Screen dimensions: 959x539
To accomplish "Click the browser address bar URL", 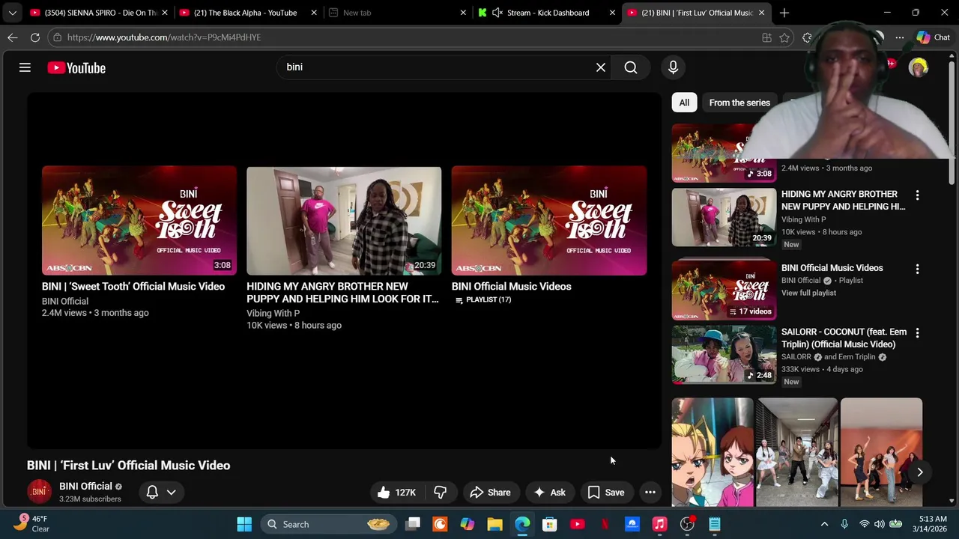I will click(163, 37).
